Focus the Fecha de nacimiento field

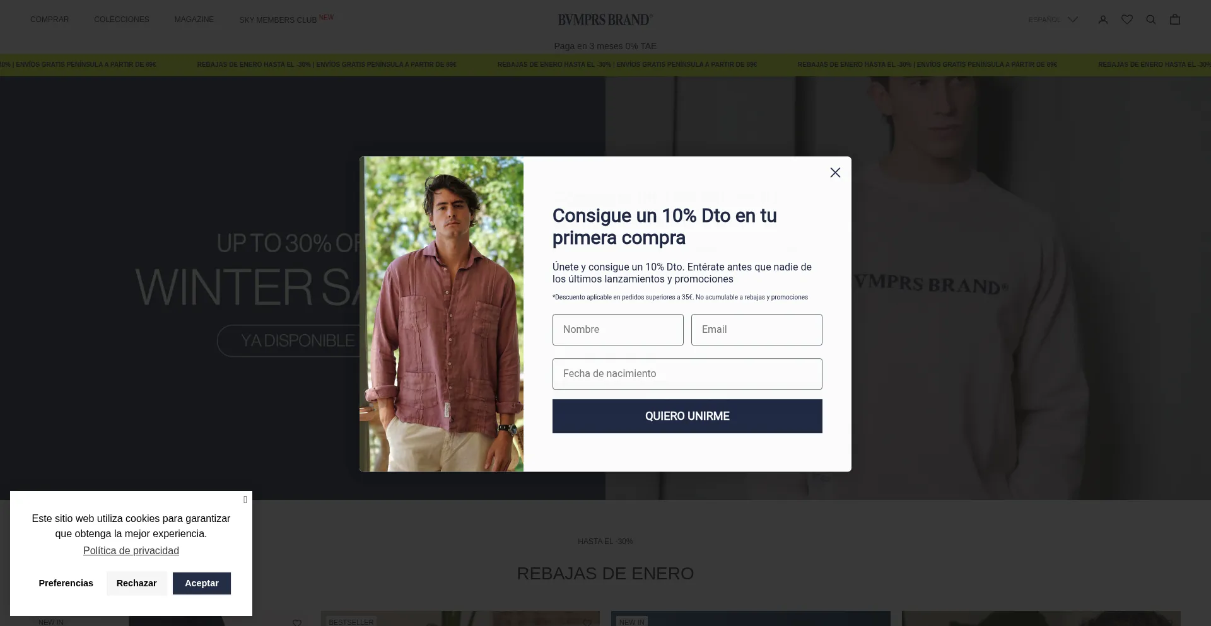(687, 374)
